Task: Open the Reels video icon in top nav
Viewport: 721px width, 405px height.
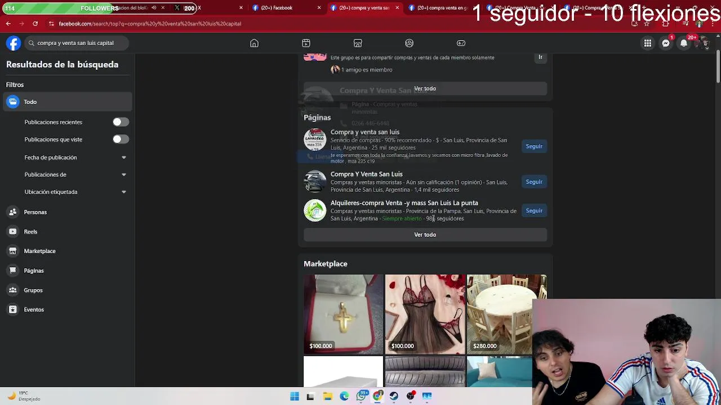Action: click(x=306, y=43)
